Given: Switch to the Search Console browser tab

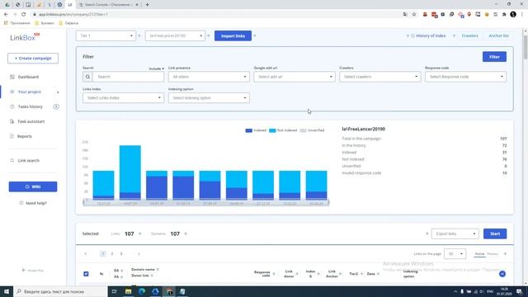Looking at the screenshot, I should click(108, 5).
